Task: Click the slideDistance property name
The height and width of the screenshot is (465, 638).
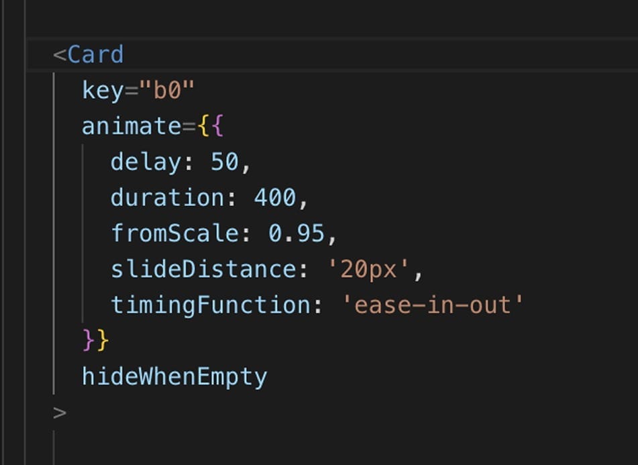Action: (203, 269)
